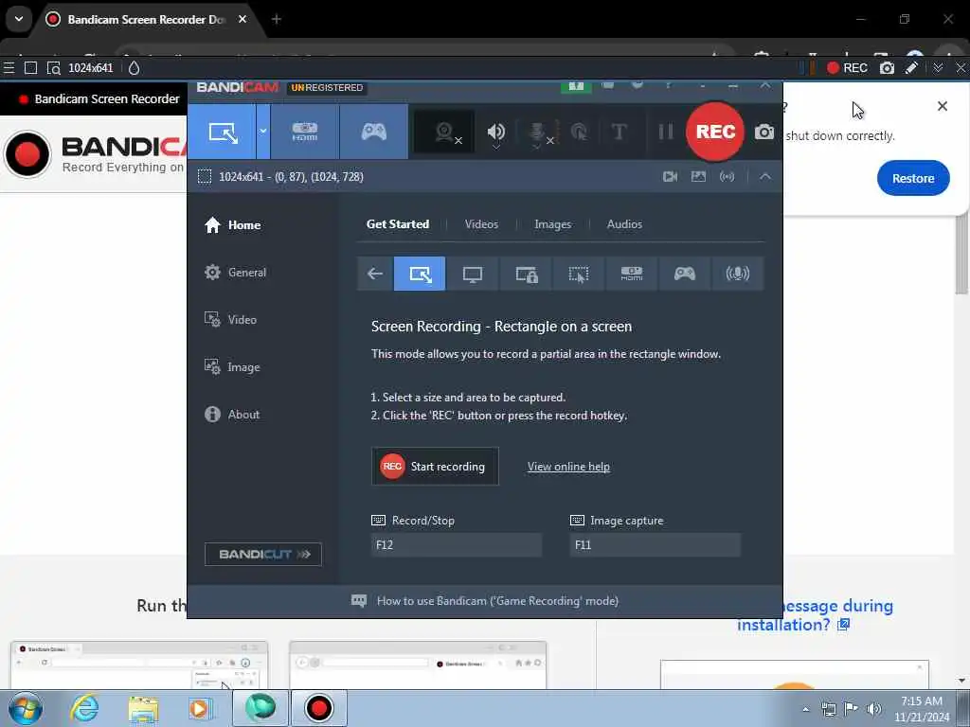This screenshot has height=727, width=970.
Task: Select the HDMI device recording mode in top toolbar
Action: coord(305,132)
